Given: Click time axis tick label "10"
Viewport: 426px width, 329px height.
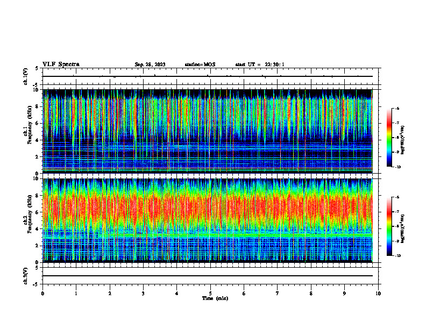Looking at the screenshot, I should tap(378, 294).
